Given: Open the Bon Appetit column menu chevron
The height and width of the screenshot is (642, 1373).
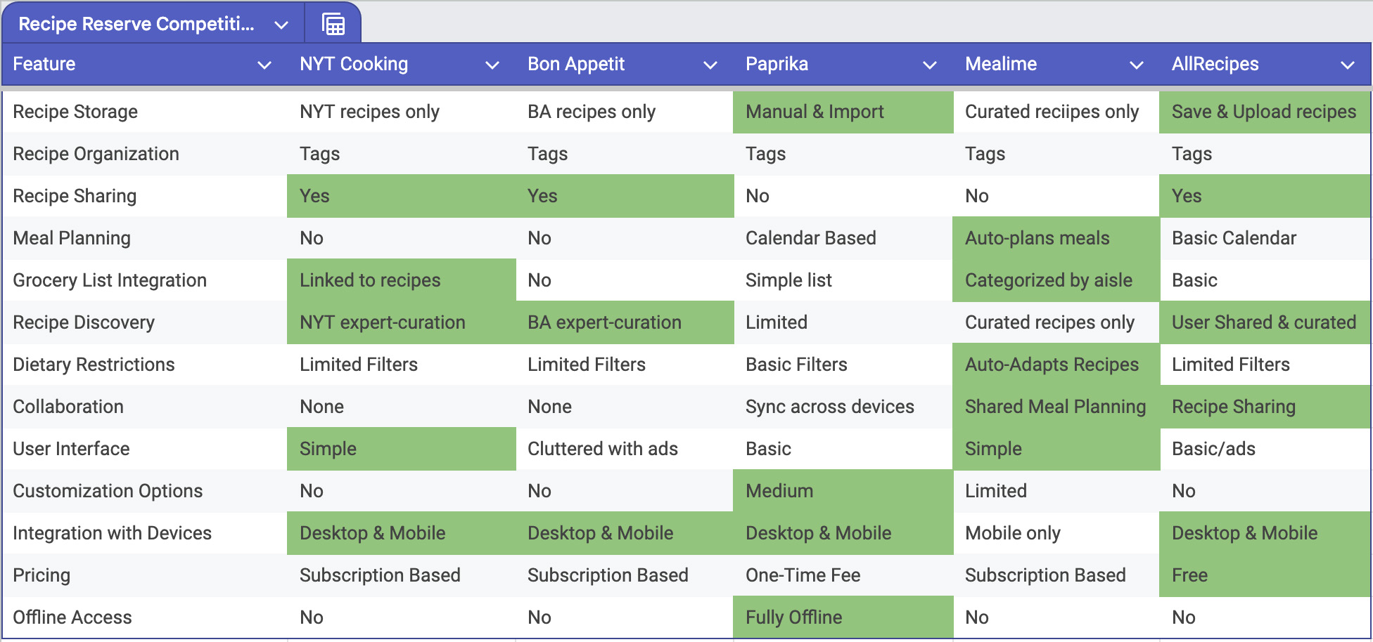Looking at the screenshot, I should click(710, 65).
